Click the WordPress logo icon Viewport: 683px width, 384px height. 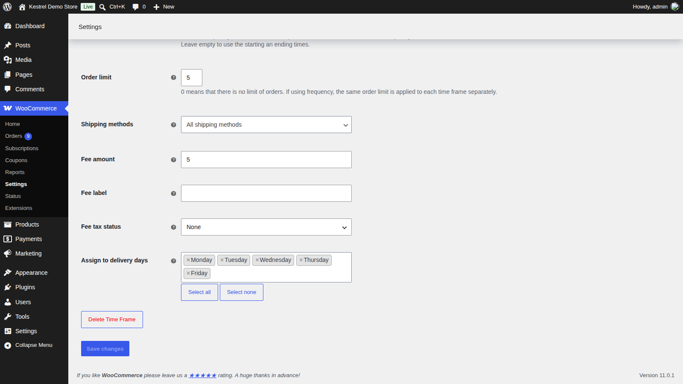pyautogui.click(x=7, y=7)
